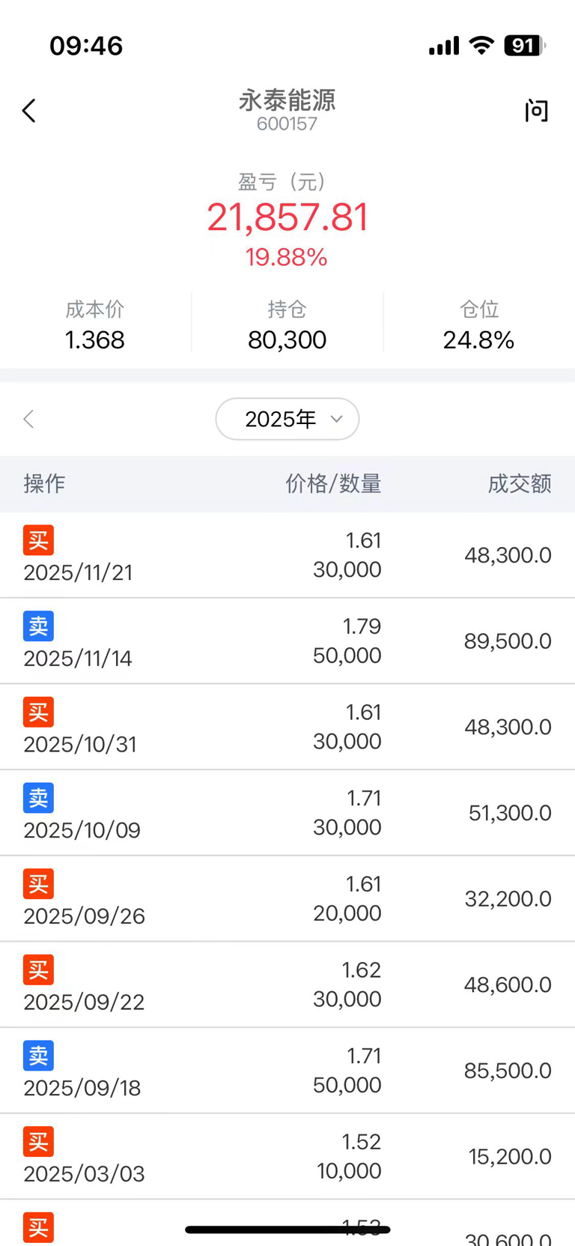Tap the 买 badge on 2025/11/21

[x=38, y=540]
